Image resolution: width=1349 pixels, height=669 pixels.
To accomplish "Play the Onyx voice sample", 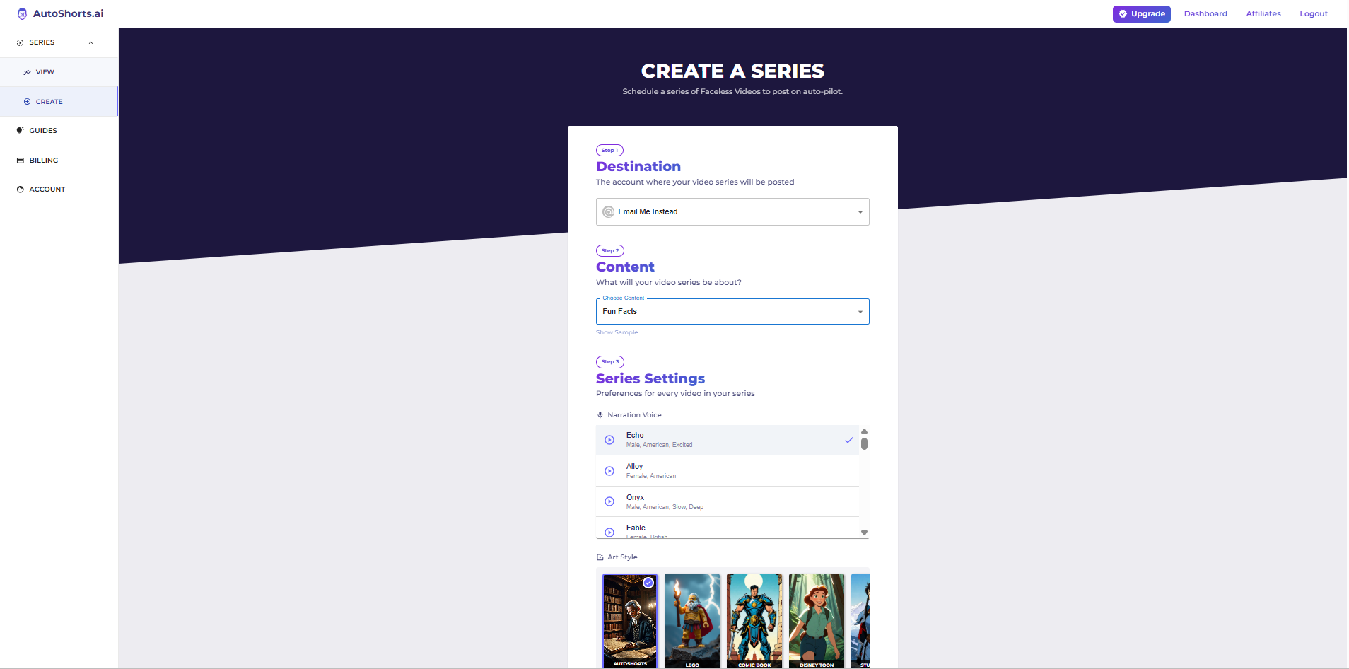I will pyautogui.click(x=609, y=501).
